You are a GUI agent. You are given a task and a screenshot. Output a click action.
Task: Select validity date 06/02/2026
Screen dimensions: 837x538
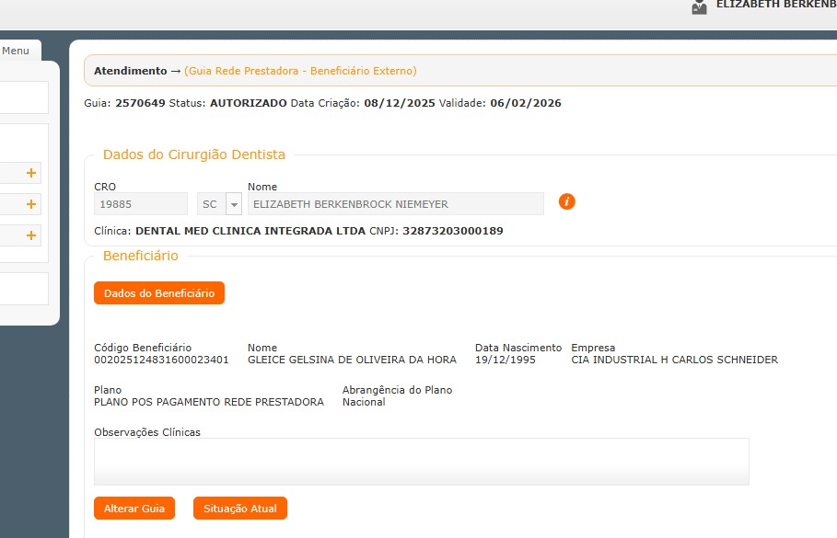(526, 103)
